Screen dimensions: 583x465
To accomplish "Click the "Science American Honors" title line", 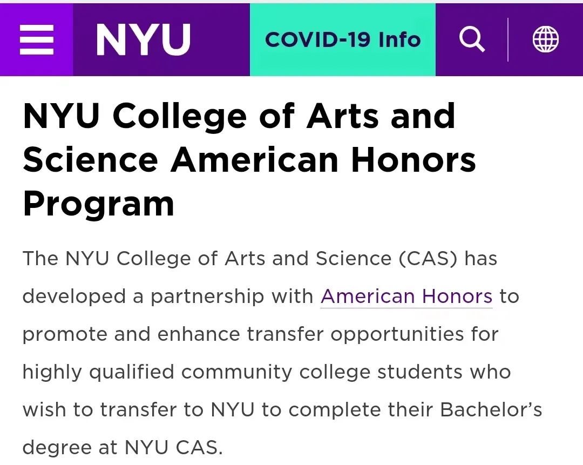I will tap(249, 160).
